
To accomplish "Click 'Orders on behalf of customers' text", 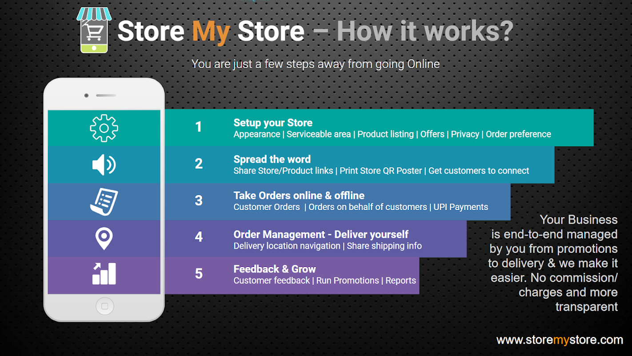I will (368, 207).
